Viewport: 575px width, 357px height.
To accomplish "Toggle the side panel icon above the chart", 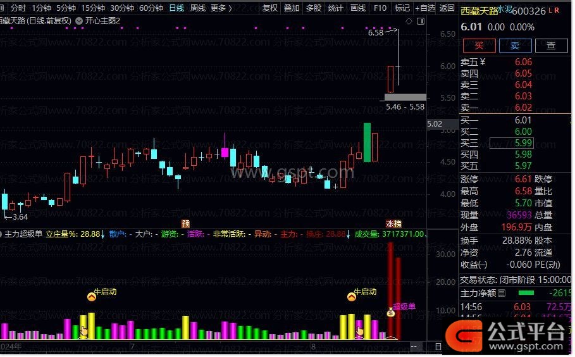I will [421, 22].
